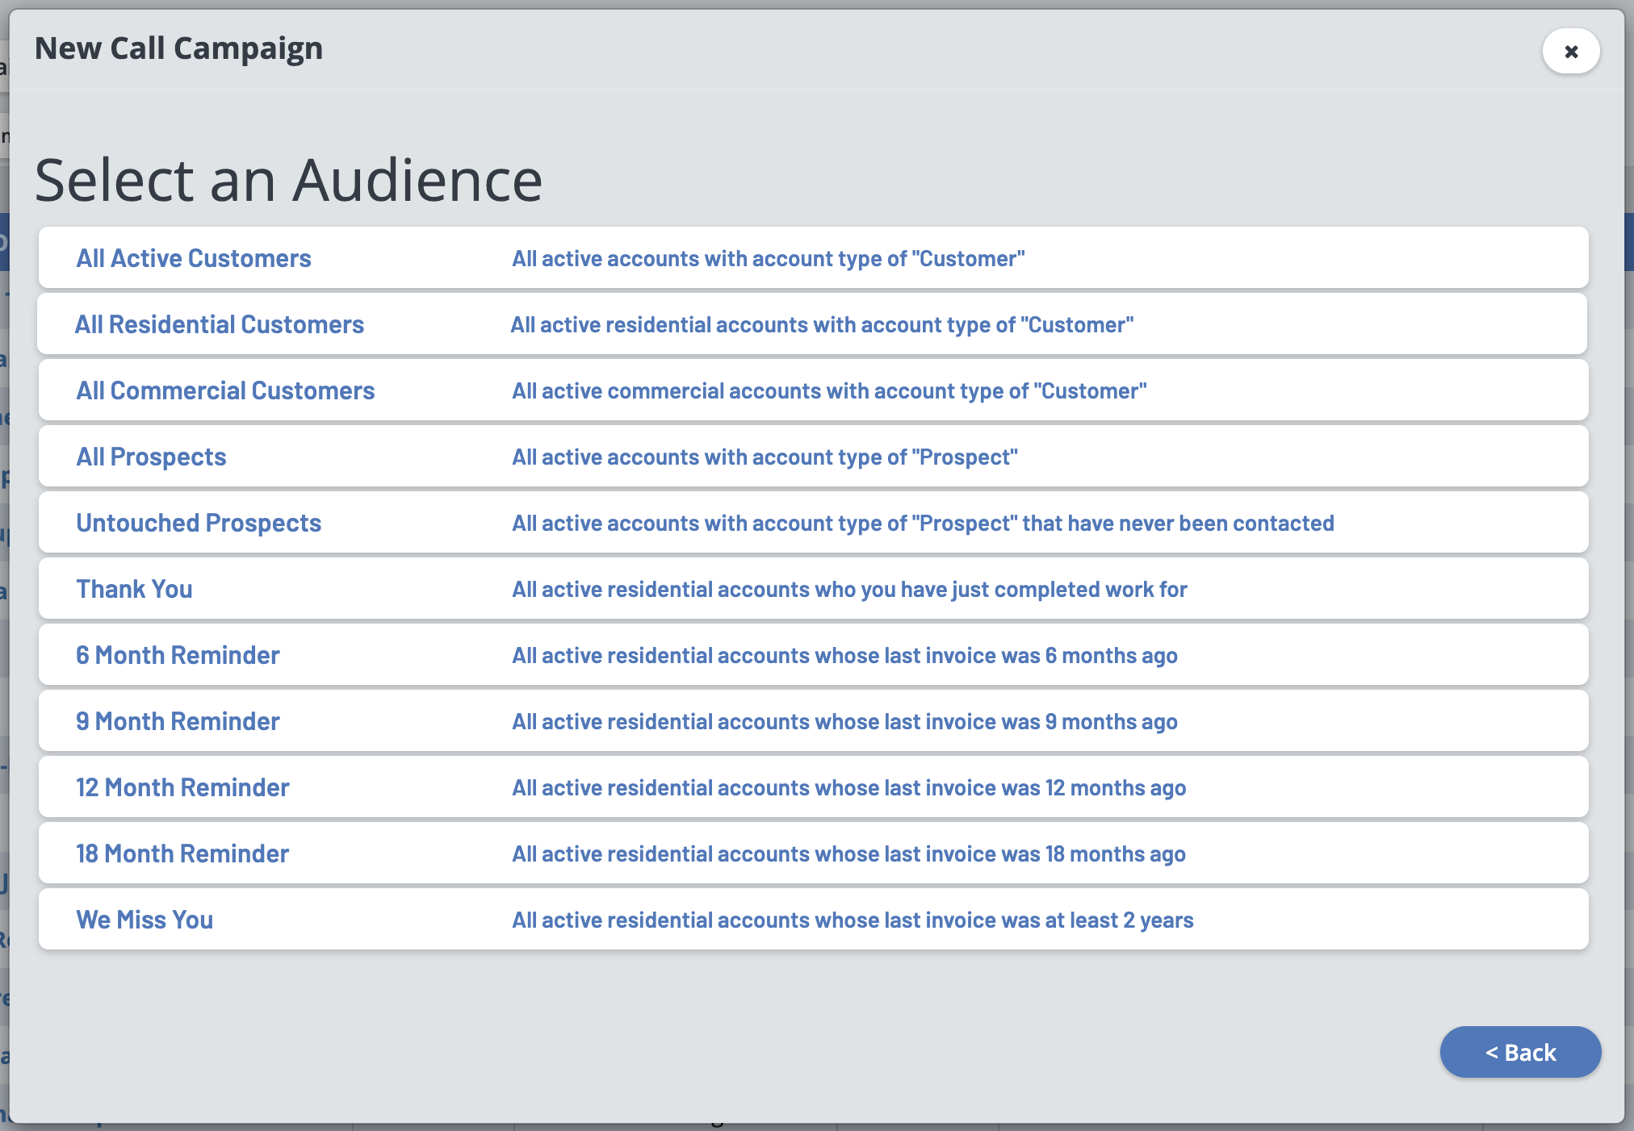Screen dimensions: 1634x1131
Task: Click description 'last invoice was 6 months ago'
Action: [x=844, y=655]
